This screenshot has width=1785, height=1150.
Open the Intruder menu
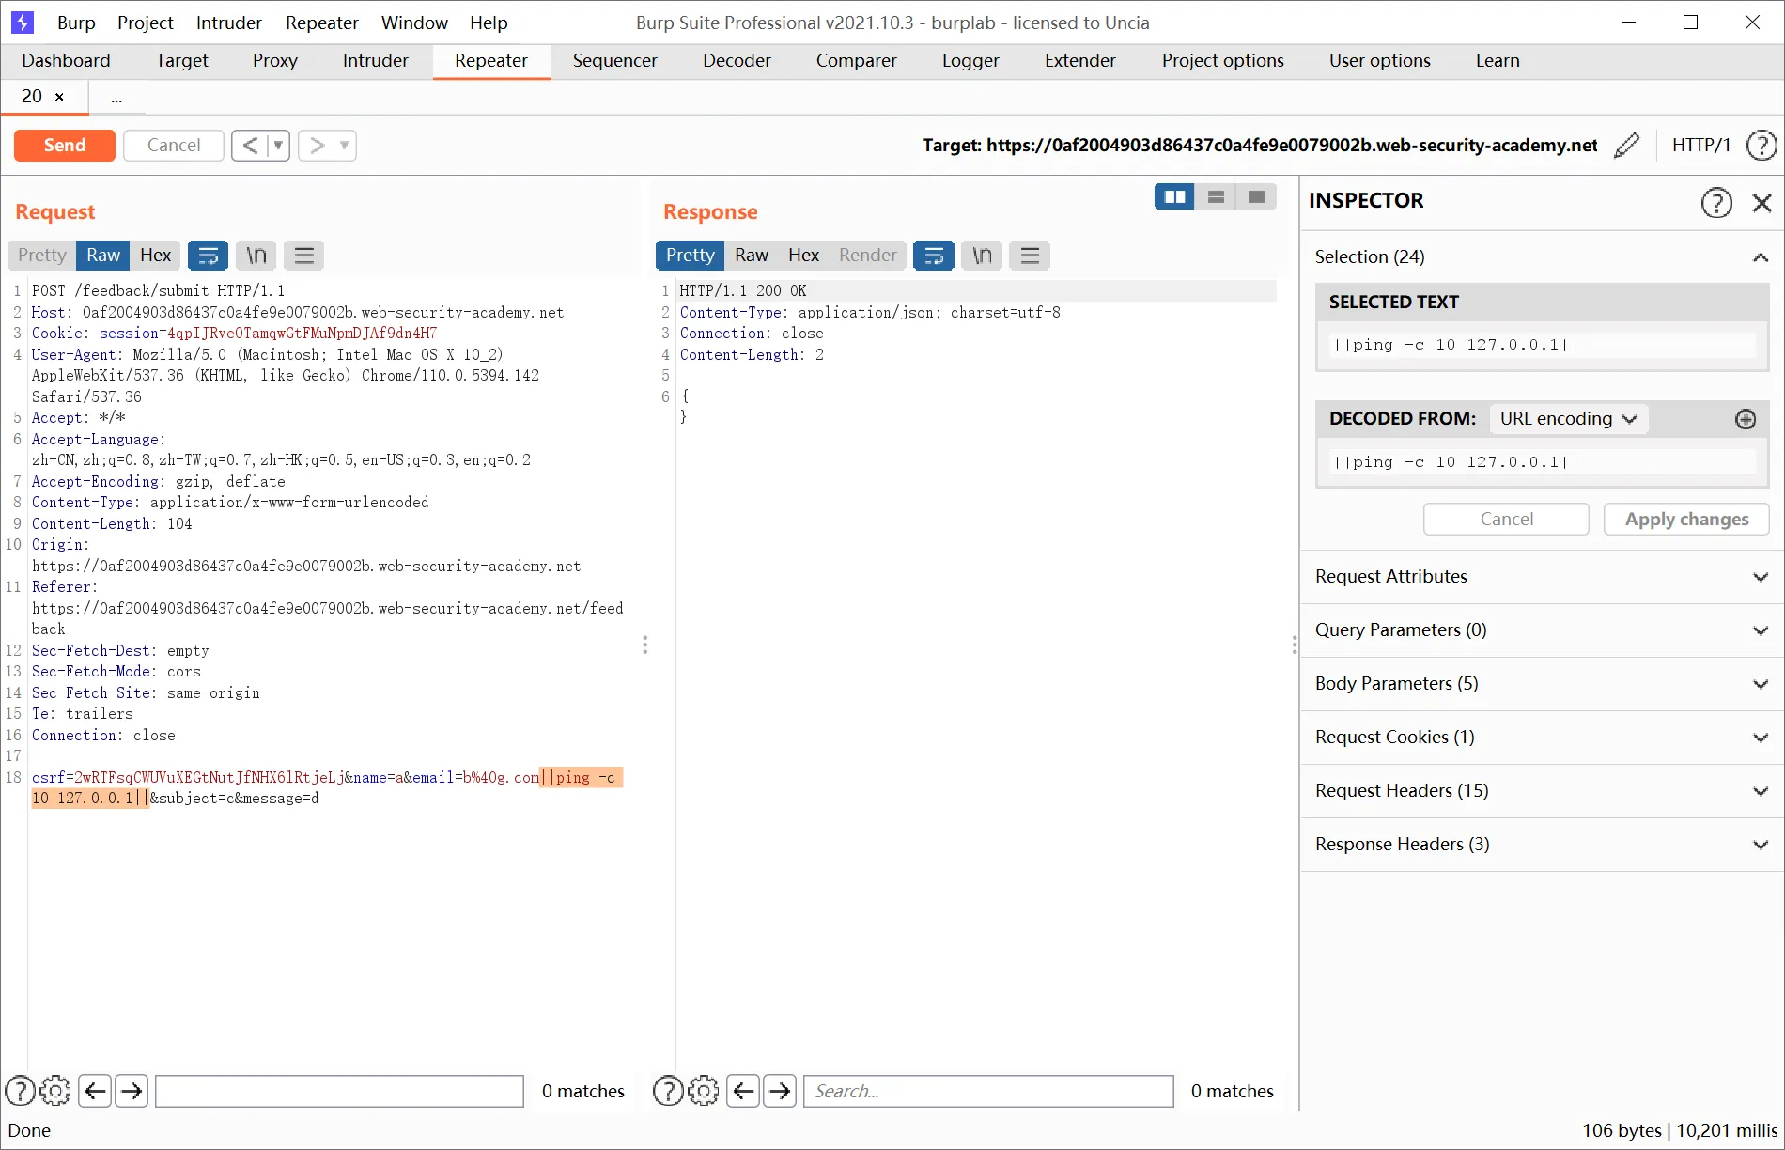pyautogui.click(x=229, y=23)
